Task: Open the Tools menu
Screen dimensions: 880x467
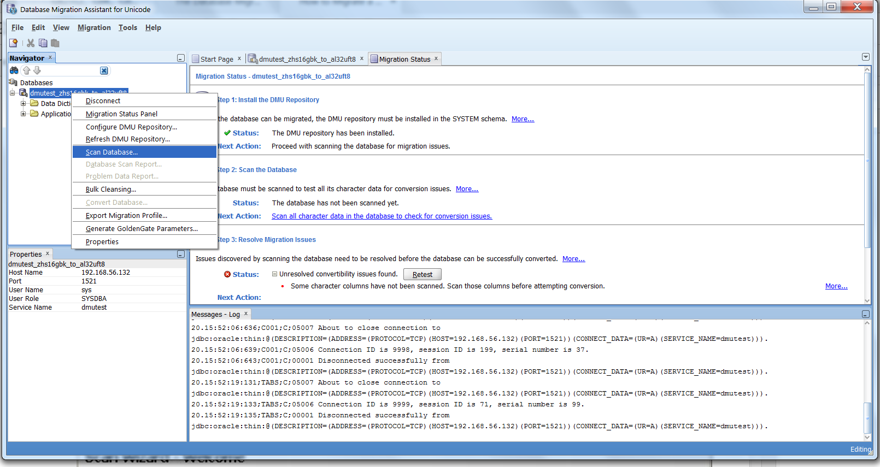Action: [128, 27]
